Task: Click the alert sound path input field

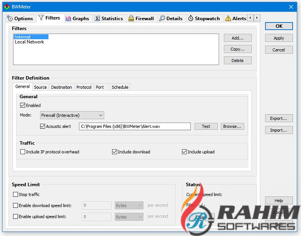Action: (134, 126)
